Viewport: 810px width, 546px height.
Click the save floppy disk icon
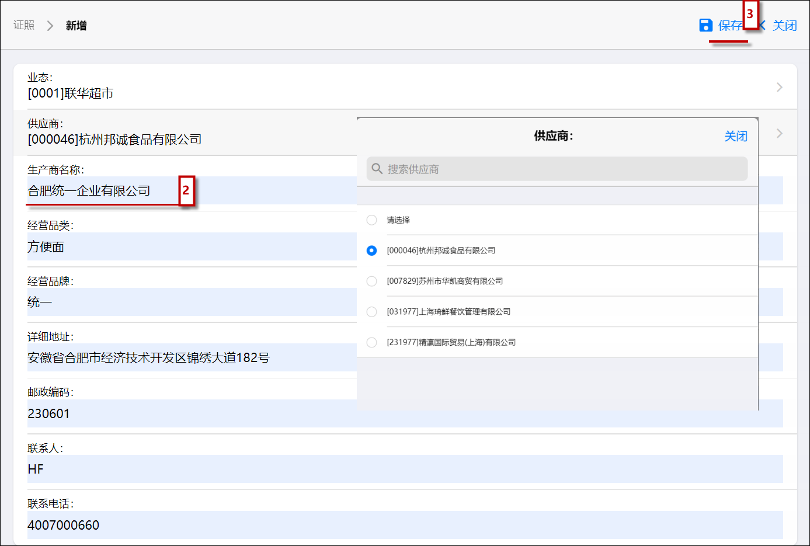[705, 25]
